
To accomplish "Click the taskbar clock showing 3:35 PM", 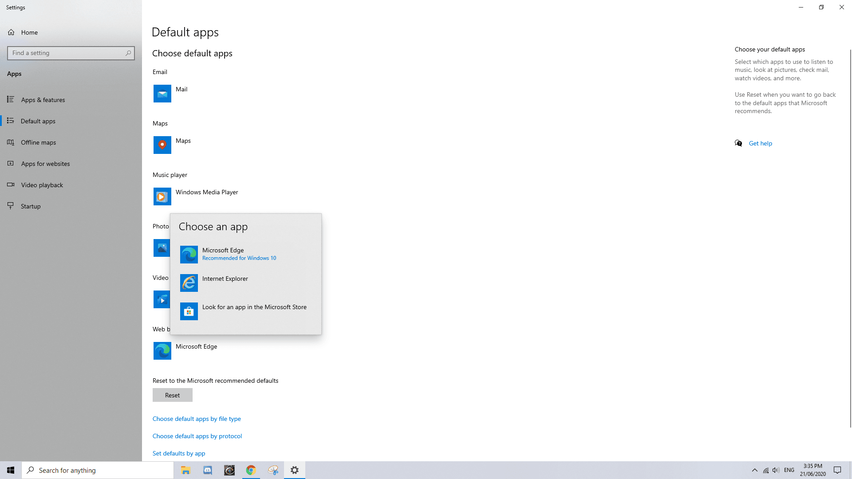I will 813,470.
